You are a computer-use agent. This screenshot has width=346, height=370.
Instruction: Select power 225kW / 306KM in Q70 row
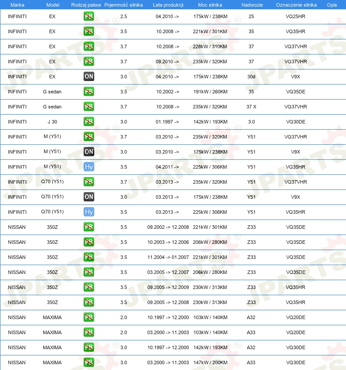(x=210, y=212)
